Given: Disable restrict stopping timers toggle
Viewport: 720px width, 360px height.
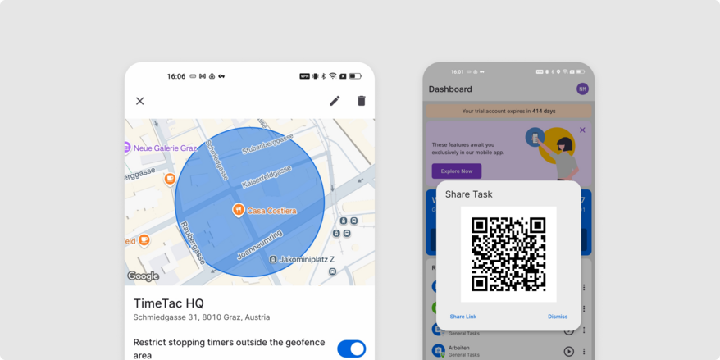Looking at the screenshot, I should point(351,349).
